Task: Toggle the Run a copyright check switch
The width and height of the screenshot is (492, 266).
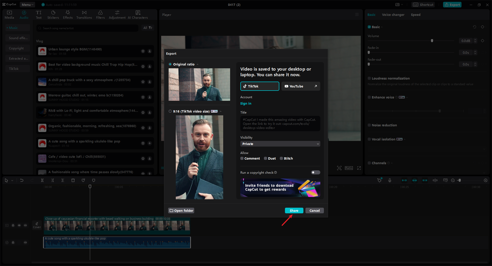Action: (x=315, y=172)
